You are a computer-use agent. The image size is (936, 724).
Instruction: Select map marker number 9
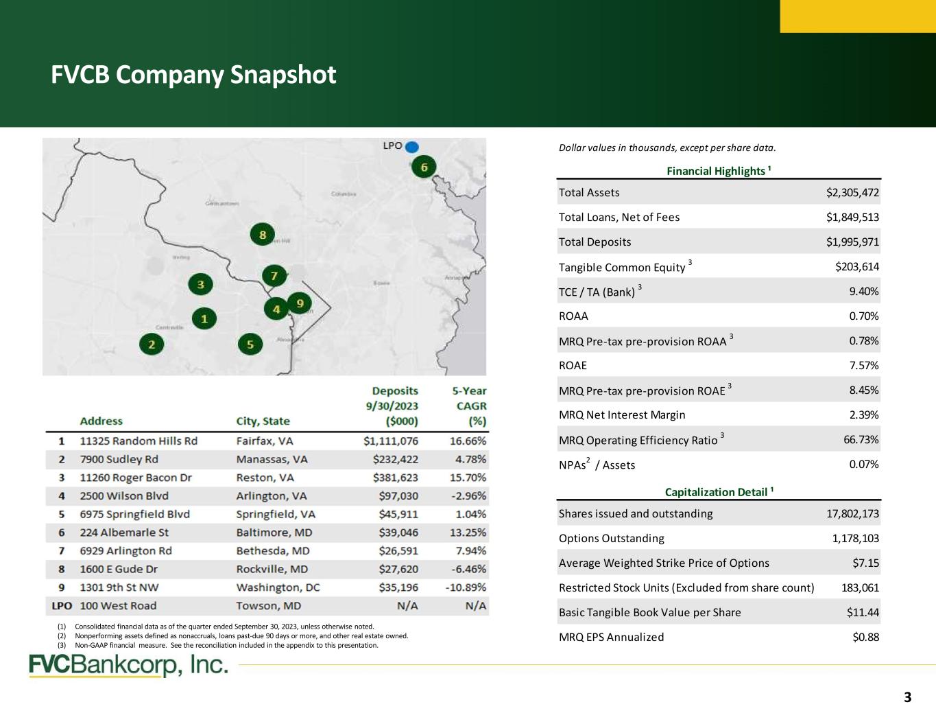tap(300, 303)
